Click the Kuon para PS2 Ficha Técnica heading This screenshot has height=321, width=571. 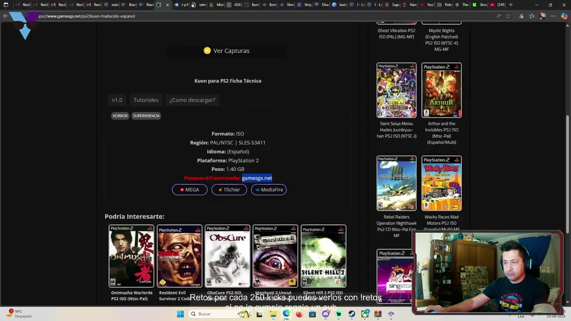click(x=228, y=81)
